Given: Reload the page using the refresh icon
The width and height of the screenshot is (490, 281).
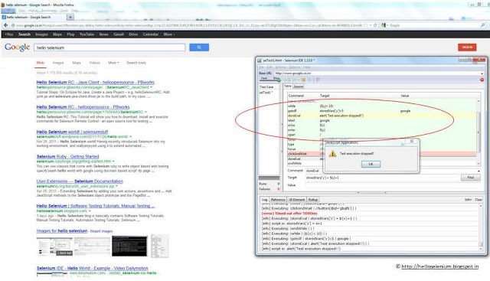Looking at the screenshot, I should click(x=375, y=25).
